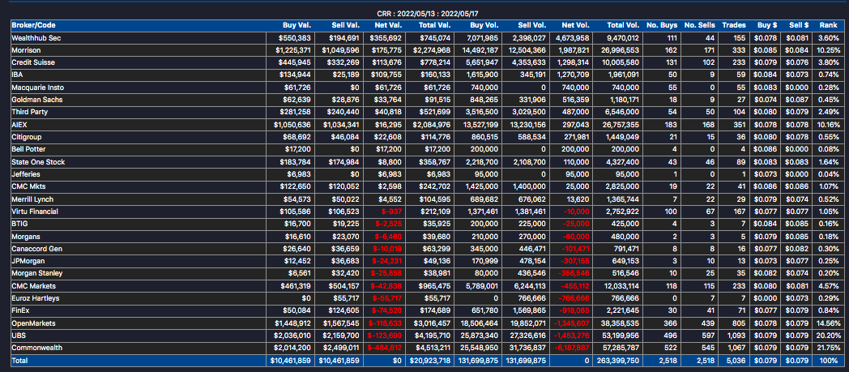
Task: Click the Total Val. column header
Action: 435,25
